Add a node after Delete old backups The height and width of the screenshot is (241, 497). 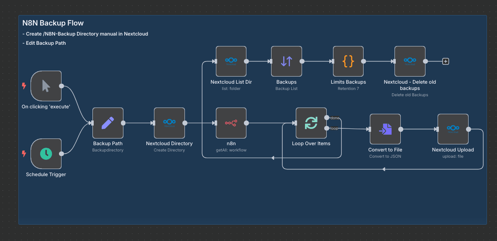click(446, 62)
